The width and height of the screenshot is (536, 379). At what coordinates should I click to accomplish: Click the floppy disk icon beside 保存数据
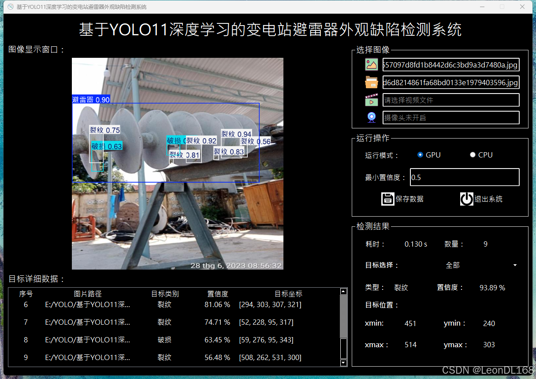coord(388,199)
